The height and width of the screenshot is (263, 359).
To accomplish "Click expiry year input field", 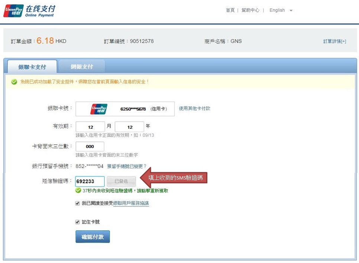I will [x=130, y=127].
